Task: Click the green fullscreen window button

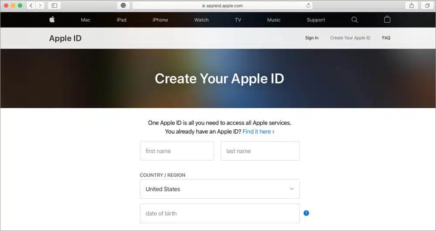Action: pos(20,6)
